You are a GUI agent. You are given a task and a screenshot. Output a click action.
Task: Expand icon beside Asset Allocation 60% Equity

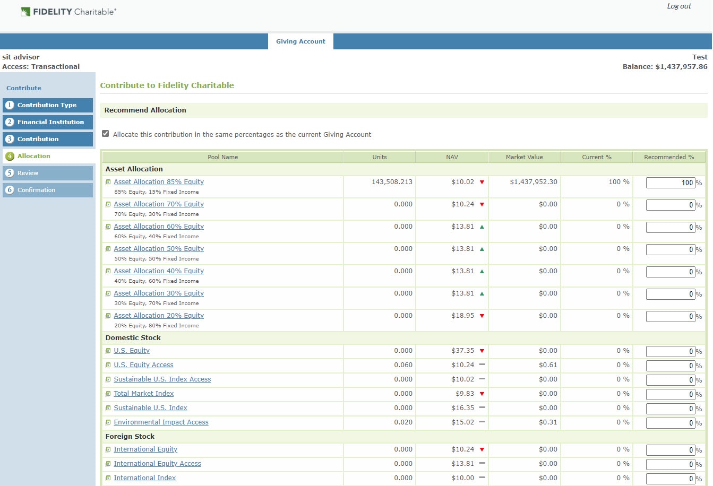click(x=108, y=227)
